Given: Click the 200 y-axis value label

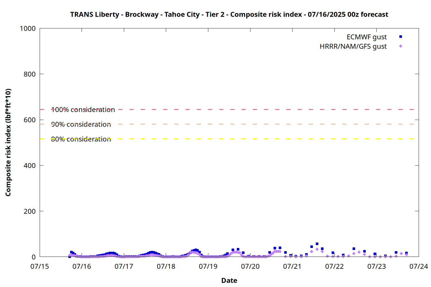Looking at the screenshot, I should [30, 211].
